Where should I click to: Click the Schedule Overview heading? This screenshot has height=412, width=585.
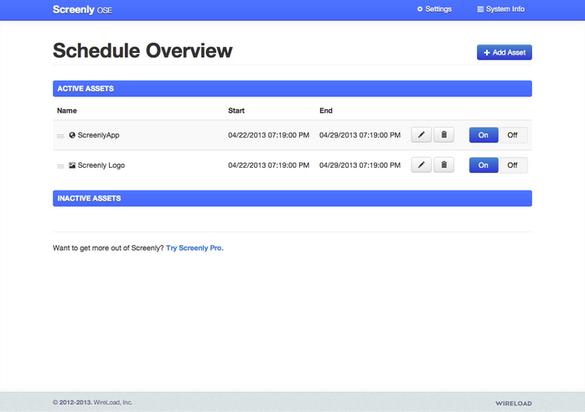point(142,51)
